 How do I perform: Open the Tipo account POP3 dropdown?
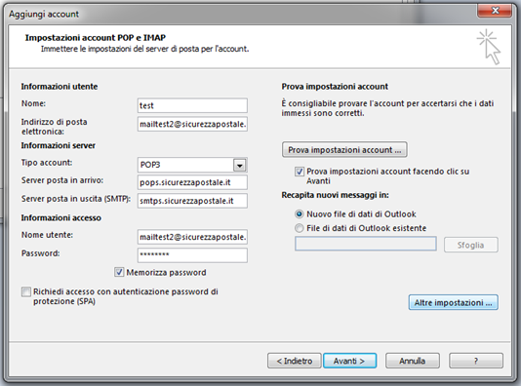point(239,165)
